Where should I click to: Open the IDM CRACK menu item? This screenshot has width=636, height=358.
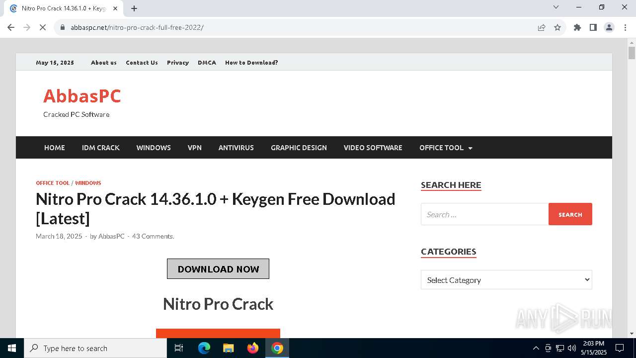click(x=101, y=148)
